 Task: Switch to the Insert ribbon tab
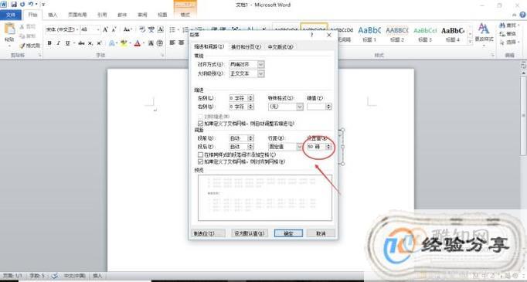point(53,15)
